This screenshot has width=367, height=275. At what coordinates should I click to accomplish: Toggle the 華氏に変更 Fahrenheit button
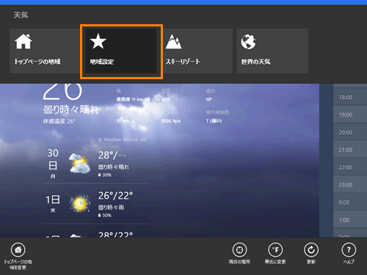275,250
